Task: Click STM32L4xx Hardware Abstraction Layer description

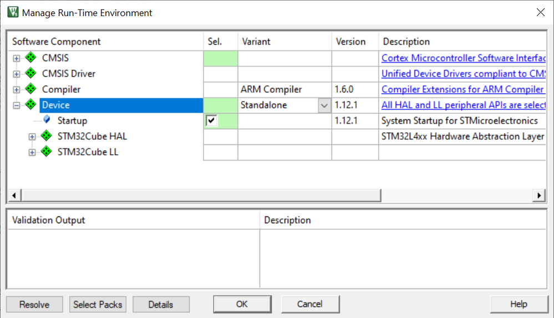Action: pos(463,136)
